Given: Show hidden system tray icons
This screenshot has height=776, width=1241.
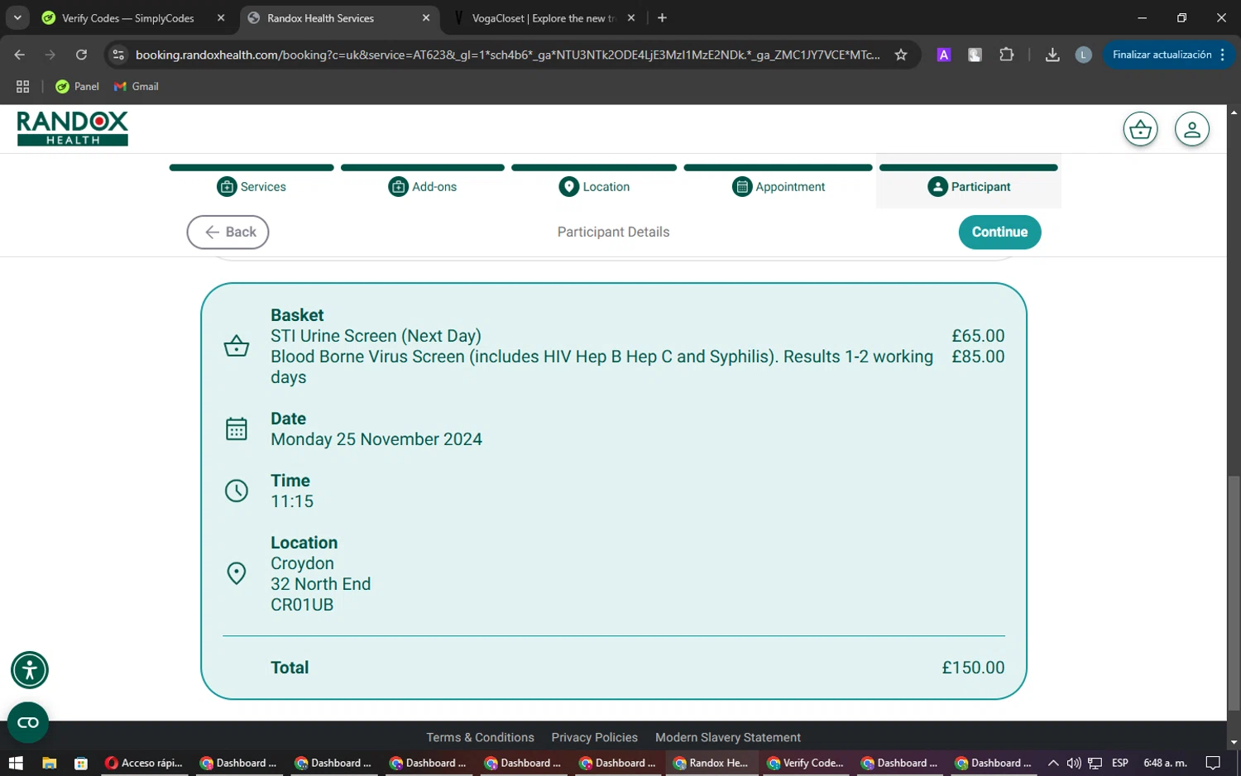Looking at the screenshot, I should [1053, 763].
